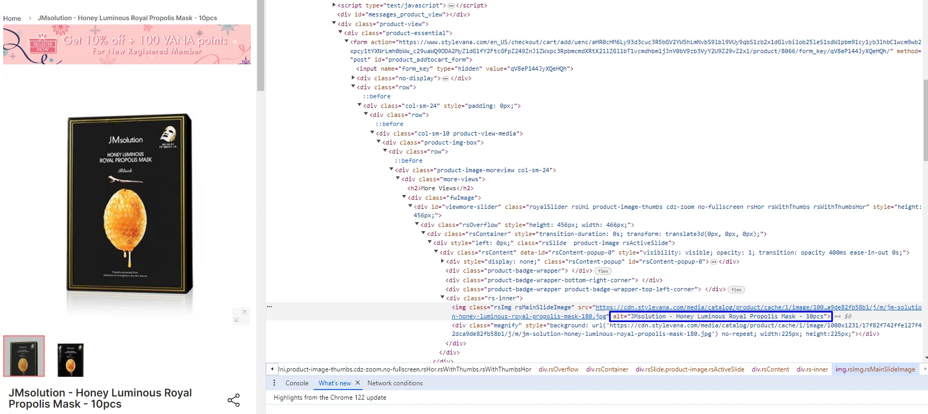Click the Register Now promo banner
928x414 pixels.
click(x=127, y=45)
